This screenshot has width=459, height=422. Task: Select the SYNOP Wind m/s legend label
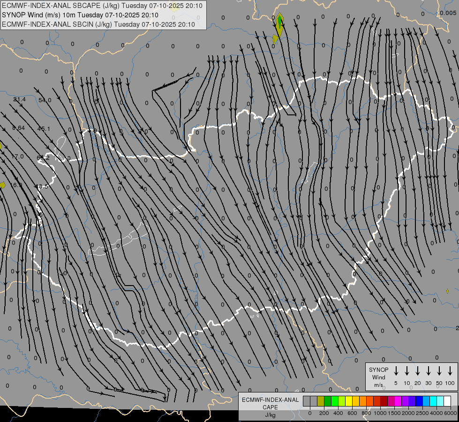pyautogui.click(x=378, y=377)
